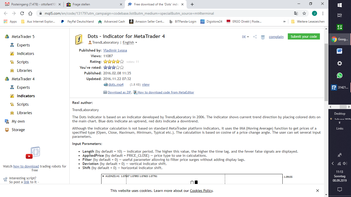Click the YouTube how-to video icon
The image size is (351, 197).
[x=33, y=153]
